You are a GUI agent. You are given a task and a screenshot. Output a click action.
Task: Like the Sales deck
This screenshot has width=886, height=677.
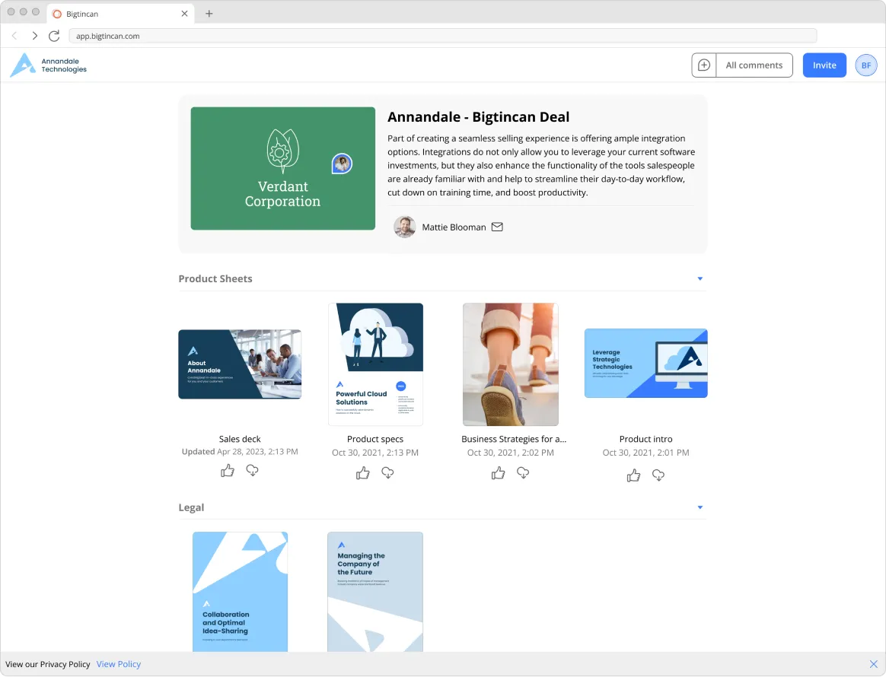pyautogui.click(x=228, y=471)
